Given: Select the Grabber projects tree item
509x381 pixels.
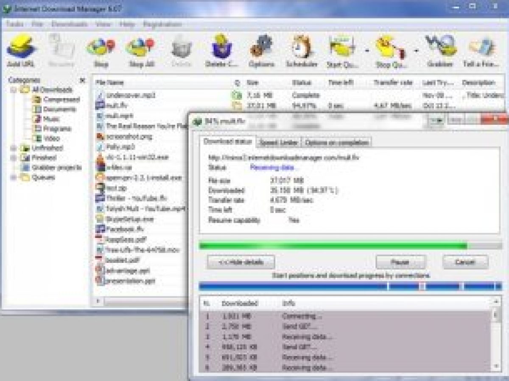Looking at the screenshot, I should 56,168.
